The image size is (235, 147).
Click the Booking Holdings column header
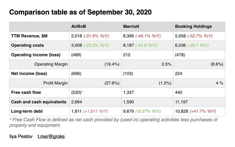click(193, 26)
